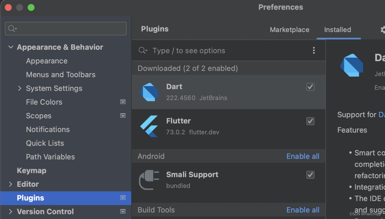Screen dimensions: 385x219
Task: Click the Dart plugin logo in list
Action: click(149, 92)
